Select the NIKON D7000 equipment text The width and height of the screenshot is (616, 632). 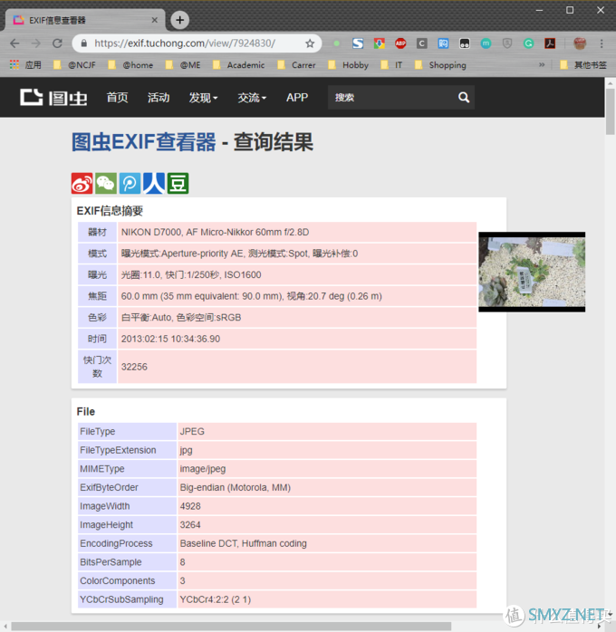215,232
